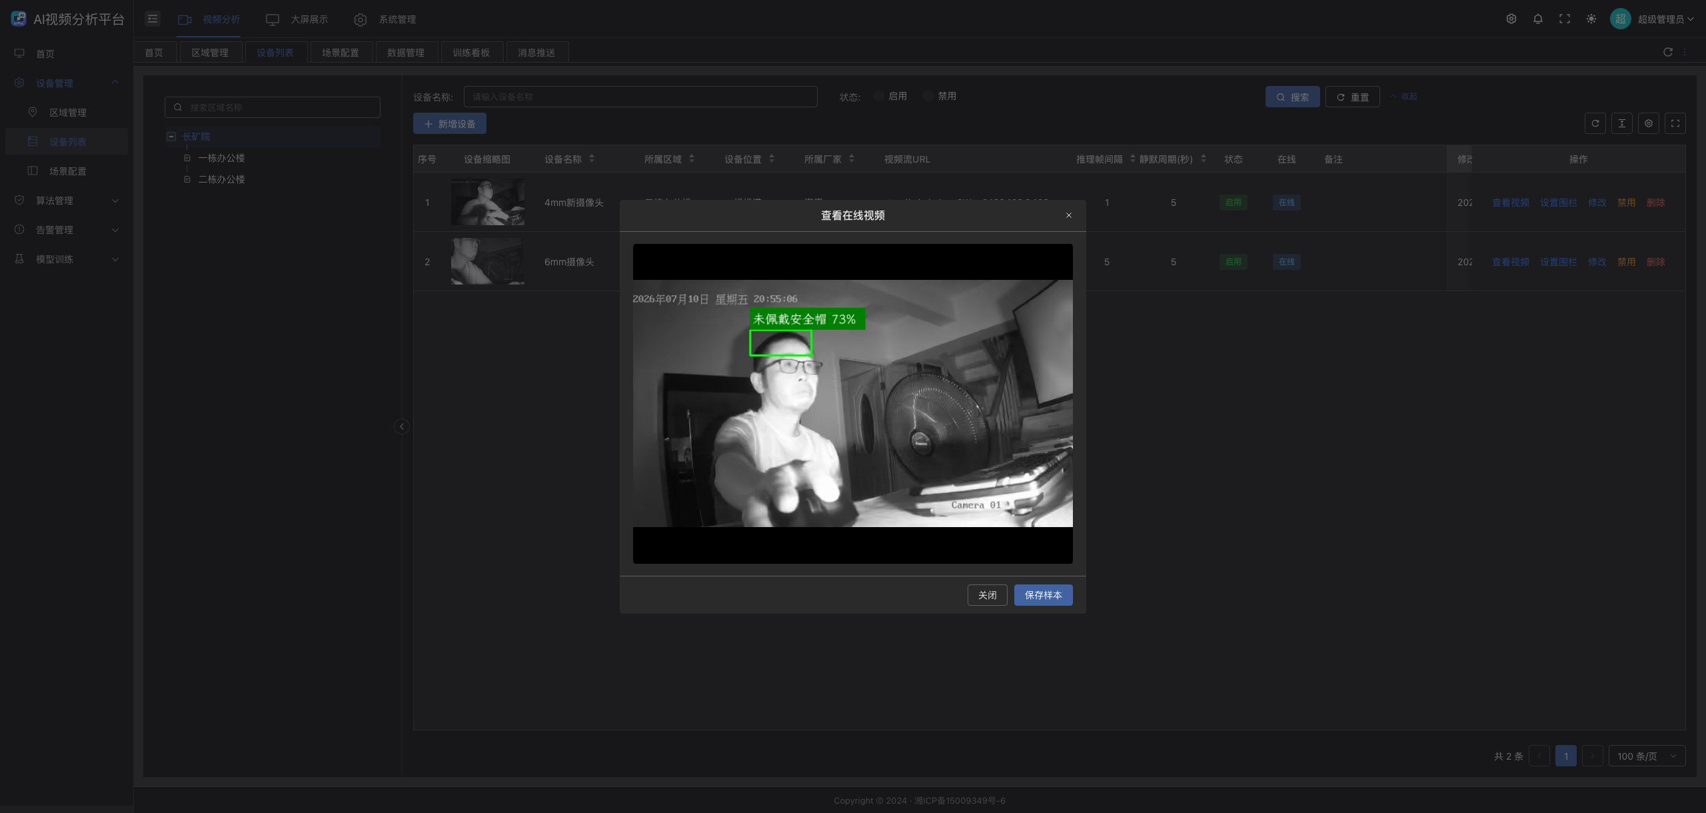Switch to the 区域管理 tab
Image resolution: width=1706 pixels, height=813 pixels.
coord(210,52)
